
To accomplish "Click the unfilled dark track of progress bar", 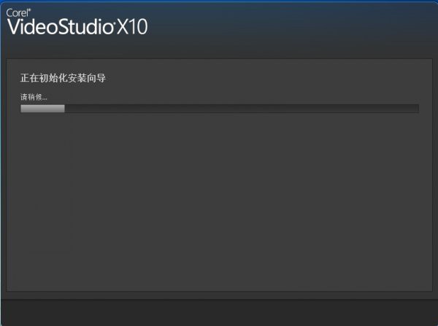I will [x=242, y=108].
